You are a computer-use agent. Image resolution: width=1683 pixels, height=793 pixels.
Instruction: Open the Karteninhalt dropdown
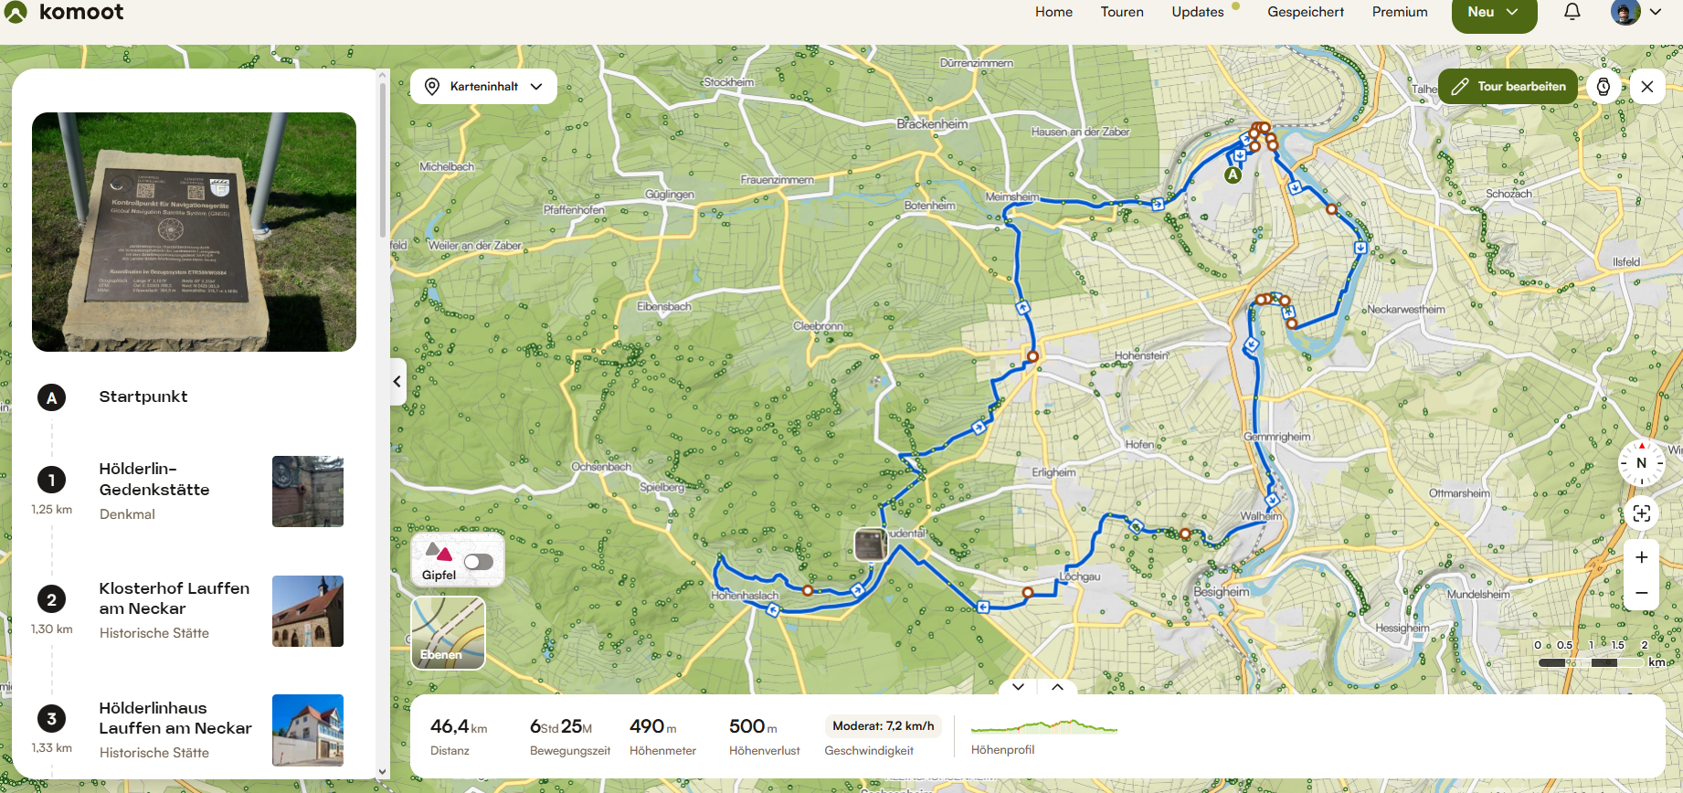point(484,87)
